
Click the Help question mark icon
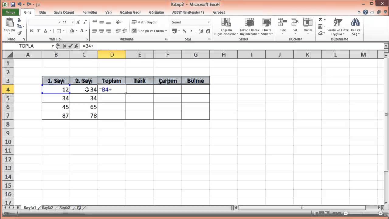tap(366, 12)
